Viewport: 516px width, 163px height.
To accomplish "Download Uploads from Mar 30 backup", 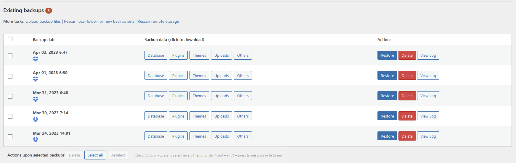I will pos(221,116).
